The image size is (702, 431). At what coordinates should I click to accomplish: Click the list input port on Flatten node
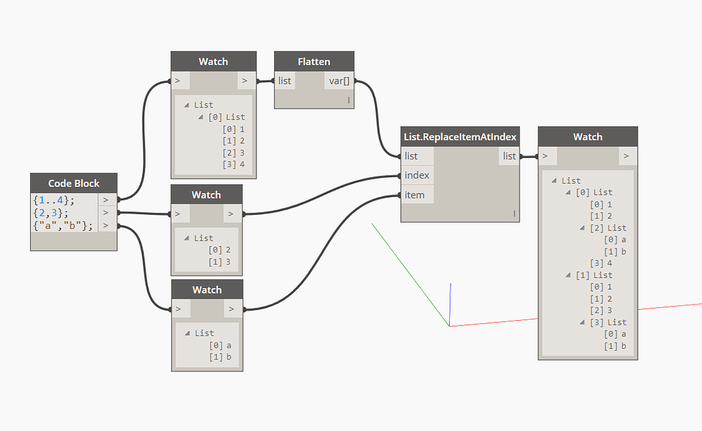pyautogui.click(x=284, y=80)
